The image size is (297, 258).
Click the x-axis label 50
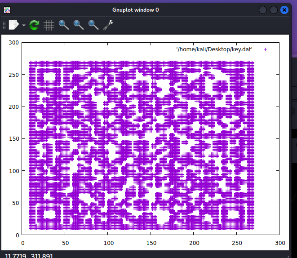pyautogui.click(x=65, y=243)
